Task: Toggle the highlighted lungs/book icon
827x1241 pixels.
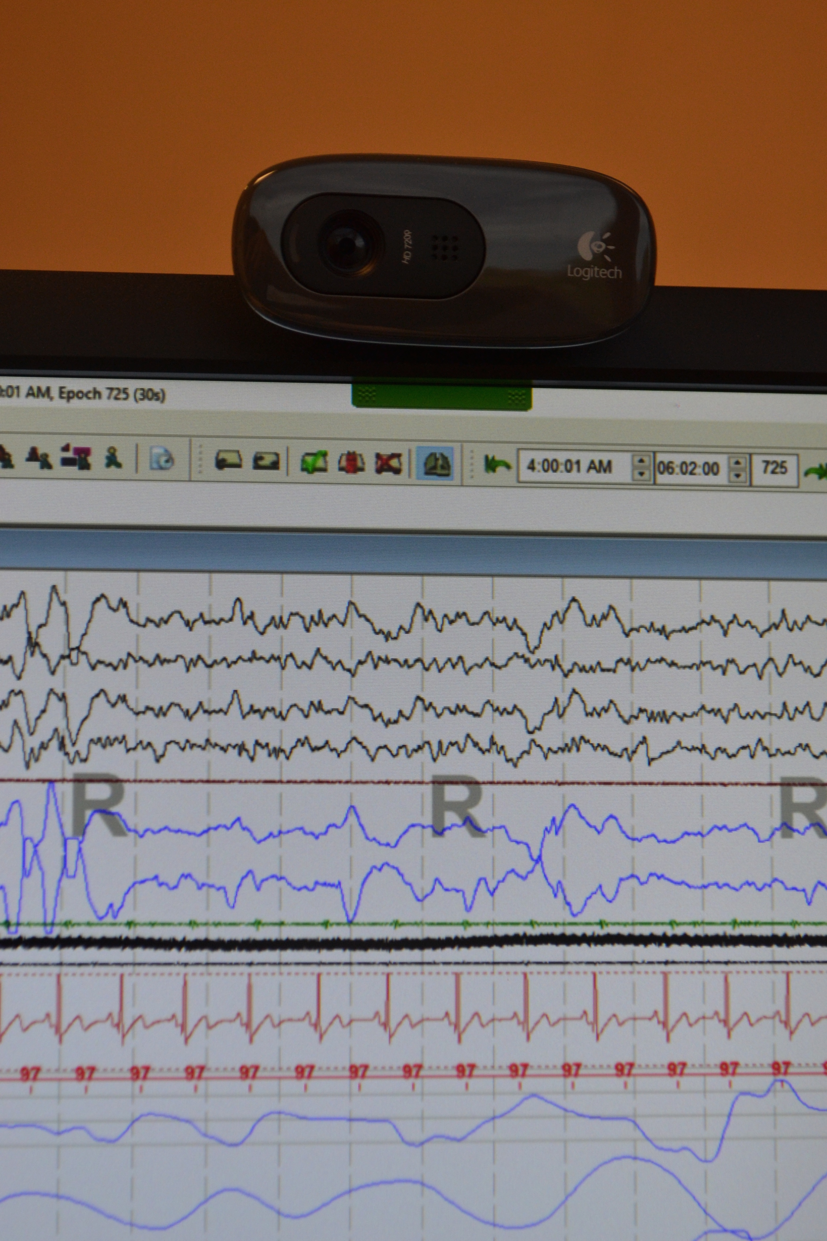Action: [x=435, y=464]
